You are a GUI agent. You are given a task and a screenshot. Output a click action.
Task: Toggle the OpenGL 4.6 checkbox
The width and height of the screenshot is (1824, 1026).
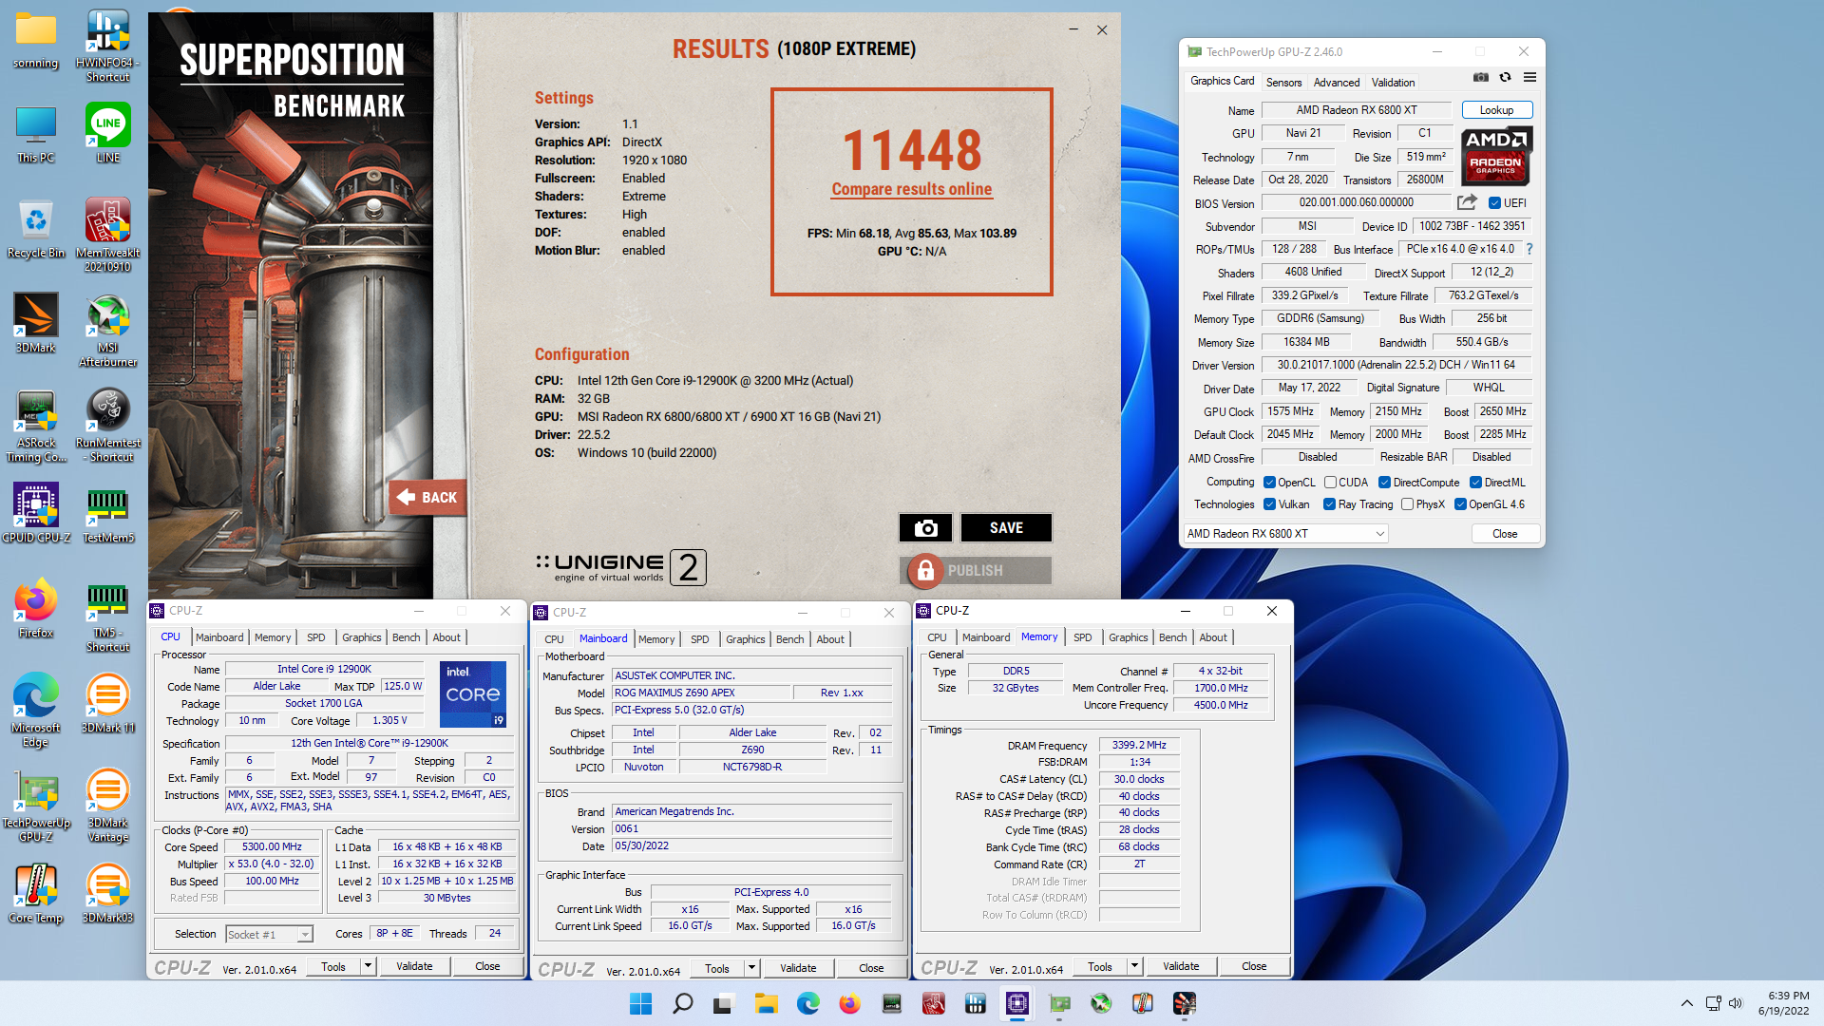click(x=1460, y=504)
